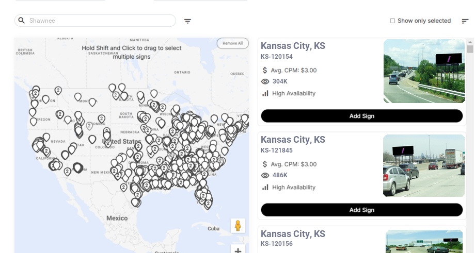Click the availability bars icon for KS-120154
Viewport: 475px width, 253px height.
pyautogui.click(x=265, y=93)
